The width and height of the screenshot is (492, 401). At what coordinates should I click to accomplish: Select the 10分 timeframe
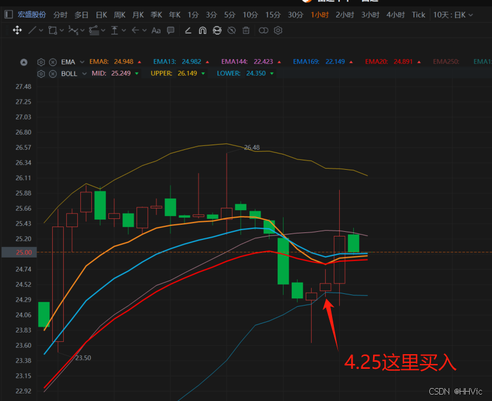click(x=251, y=15)
